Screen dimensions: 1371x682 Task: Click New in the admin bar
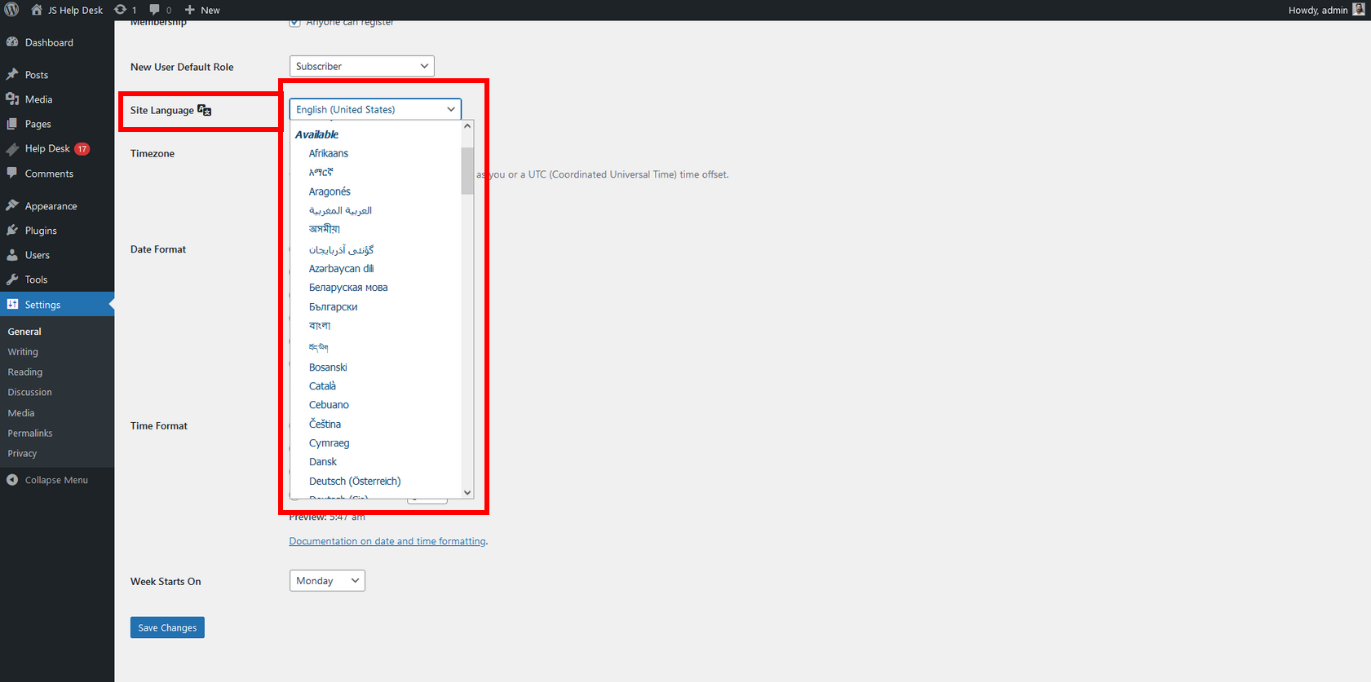tap(202, 10)
